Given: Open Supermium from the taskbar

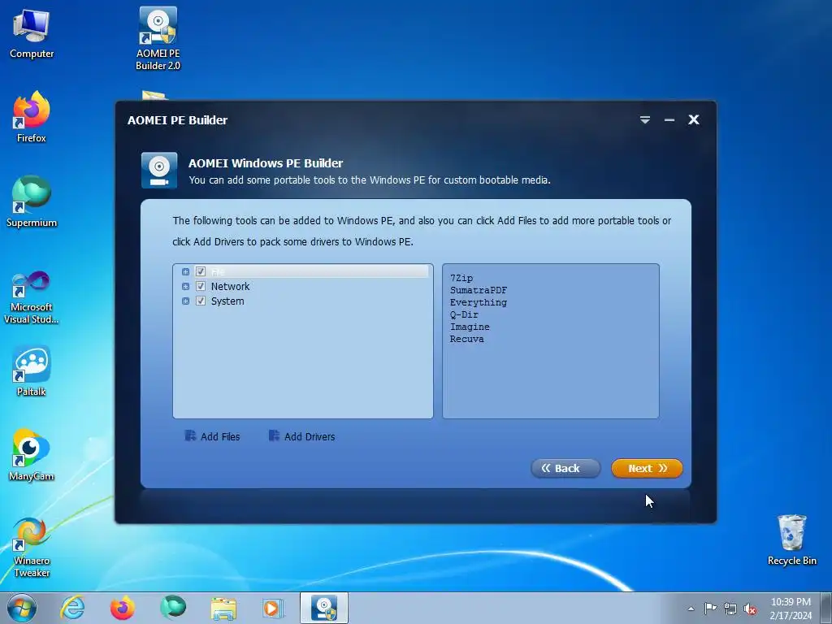Looking at the screenshot, I should pos(173,608).
